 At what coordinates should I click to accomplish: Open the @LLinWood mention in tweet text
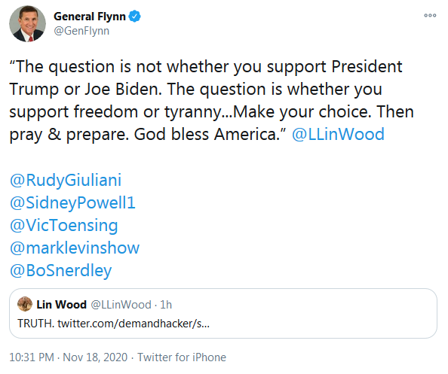point(338,134)
